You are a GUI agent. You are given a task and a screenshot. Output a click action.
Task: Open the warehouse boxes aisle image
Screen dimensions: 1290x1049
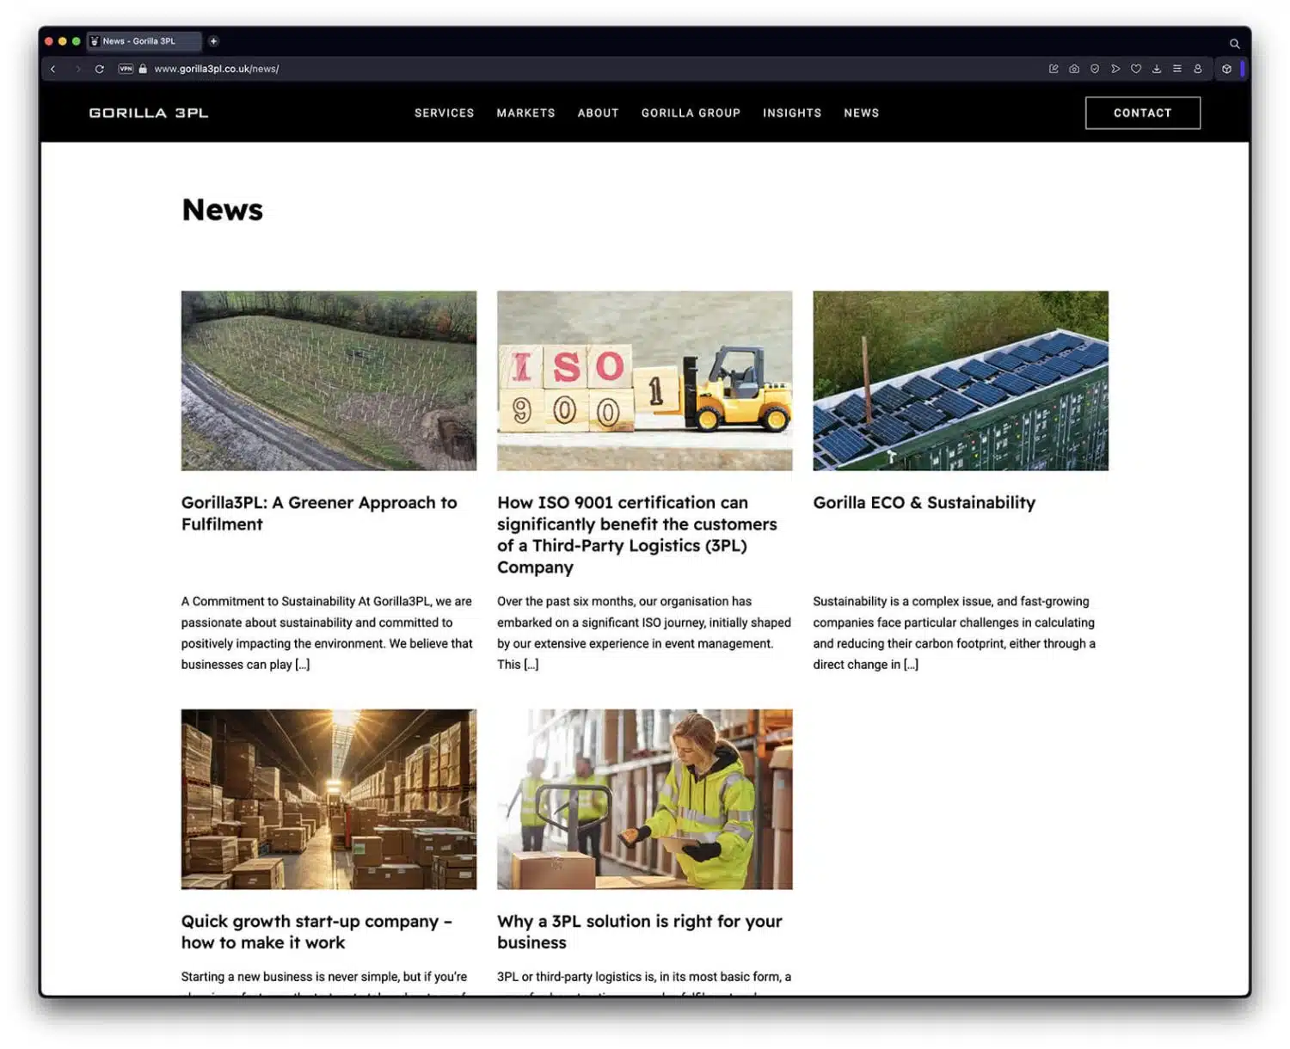pyautogui.click(x=329, y=799)
